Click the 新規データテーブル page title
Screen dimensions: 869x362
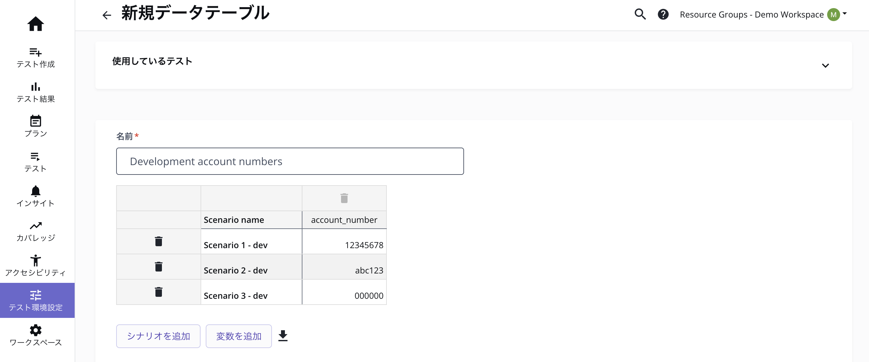(195, 14)
